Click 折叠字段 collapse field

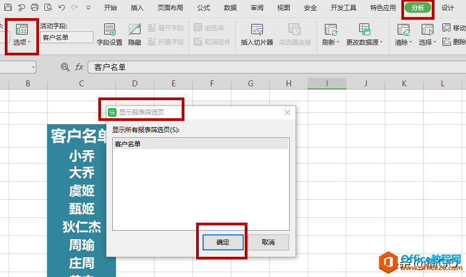(x=166, y=42)
